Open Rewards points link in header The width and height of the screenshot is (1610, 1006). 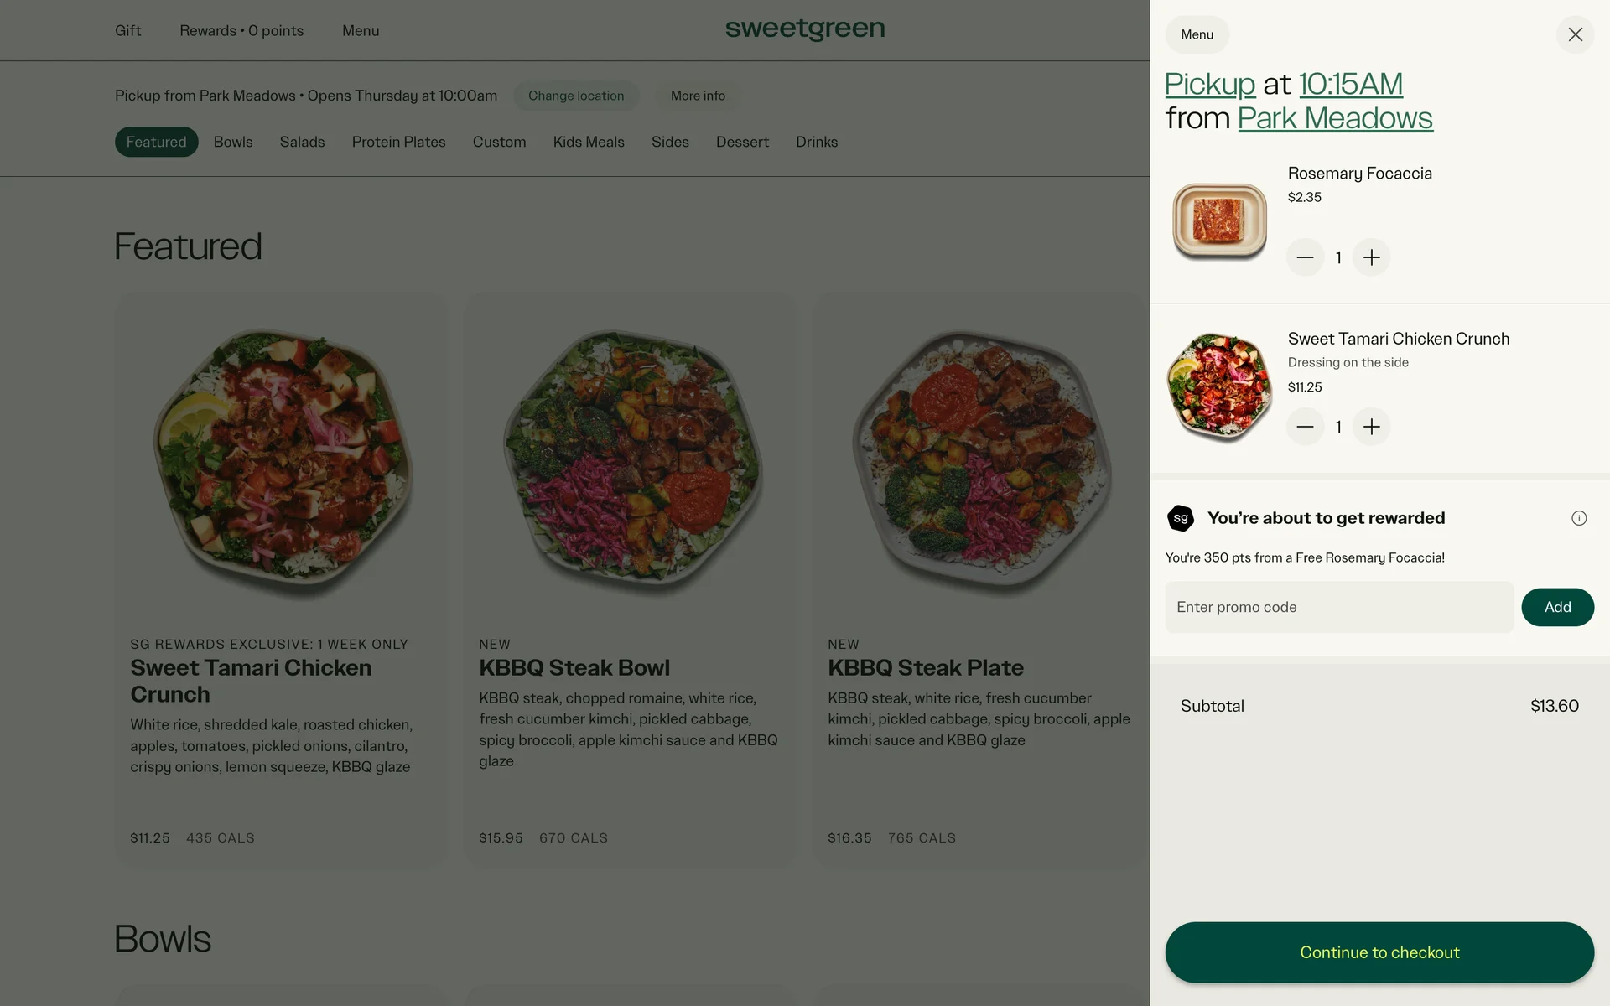point(241,31)
